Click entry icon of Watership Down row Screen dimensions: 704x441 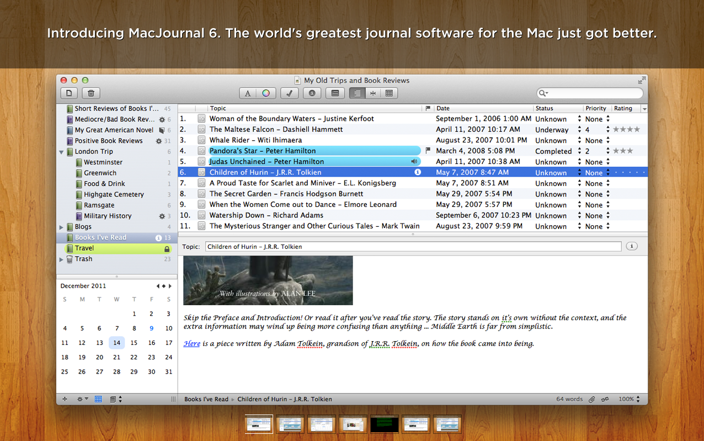201,215
